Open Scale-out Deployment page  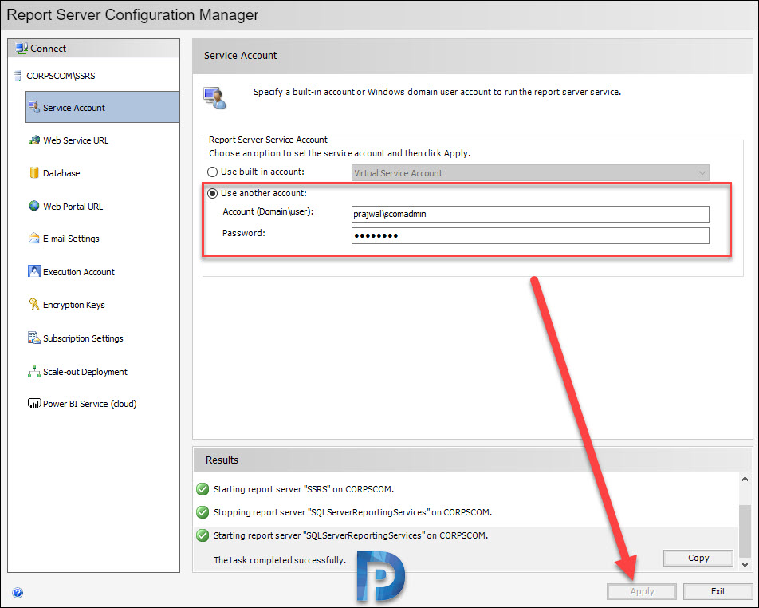85,372
